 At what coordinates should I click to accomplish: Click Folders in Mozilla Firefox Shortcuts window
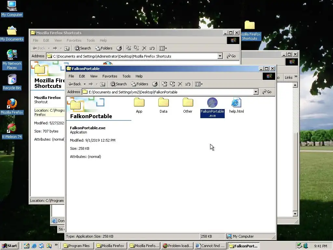pyautogui.click(x=104, y=48)
